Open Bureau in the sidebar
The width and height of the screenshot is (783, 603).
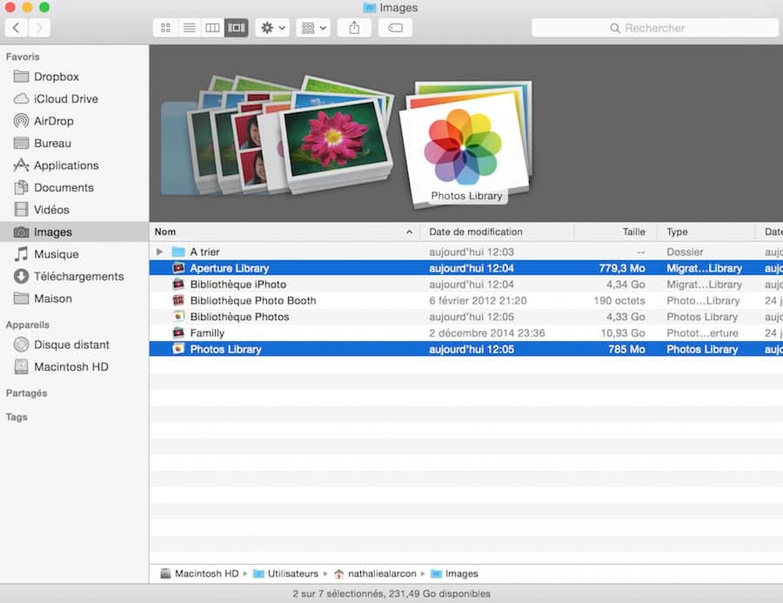(75, 144)
